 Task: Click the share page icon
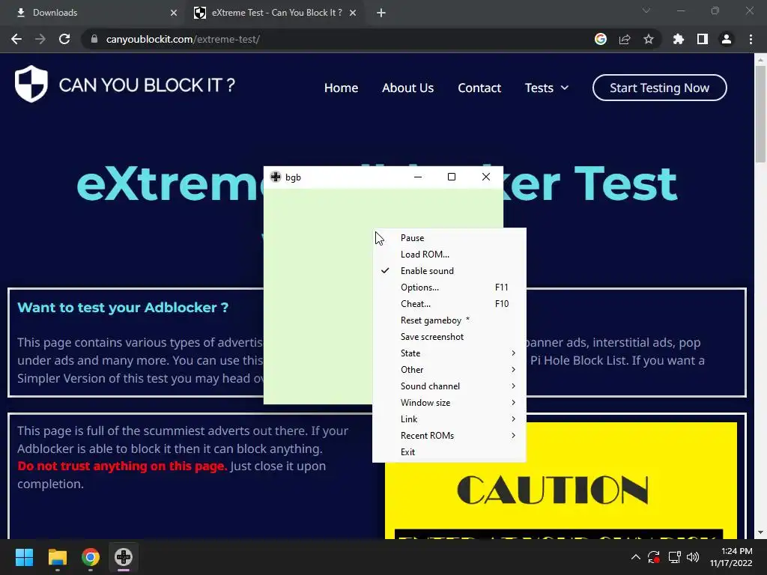point(625,39)
